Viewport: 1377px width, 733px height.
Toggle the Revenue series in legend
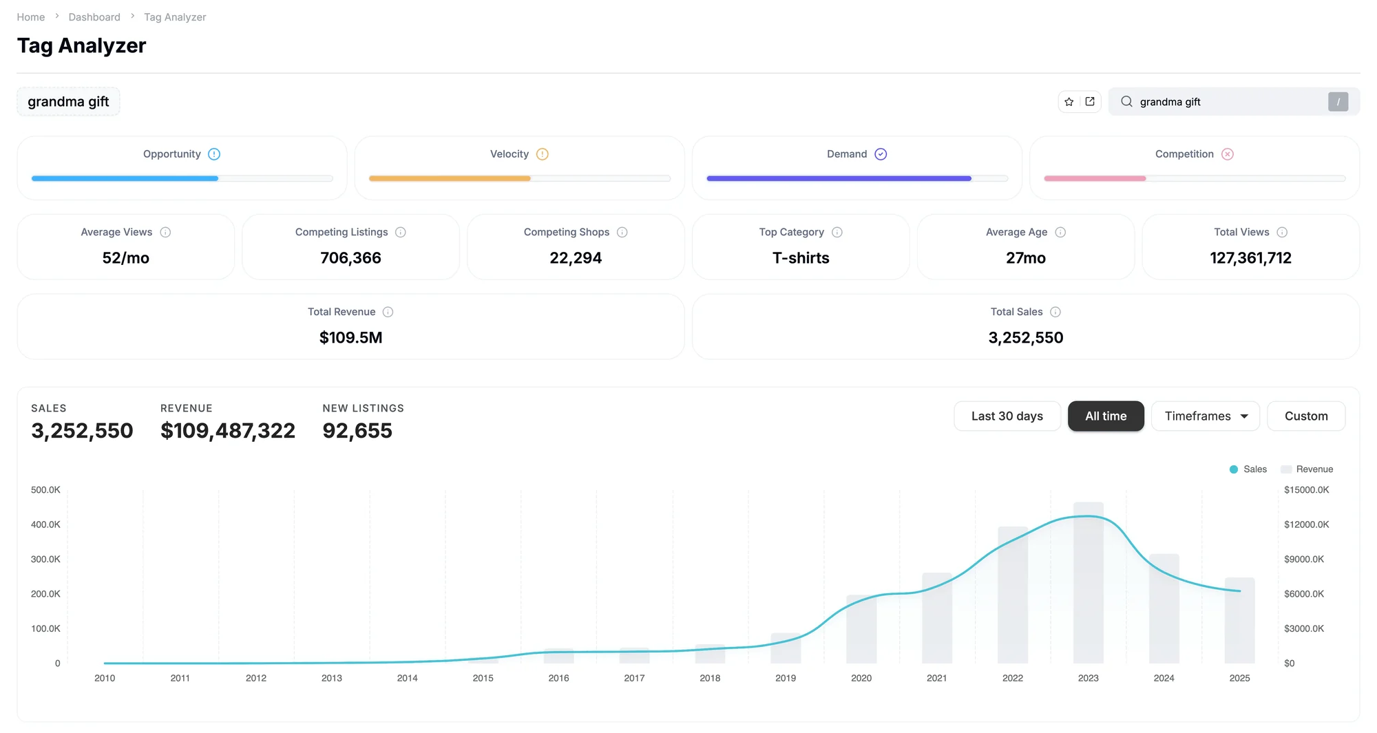click(1307, 469)
